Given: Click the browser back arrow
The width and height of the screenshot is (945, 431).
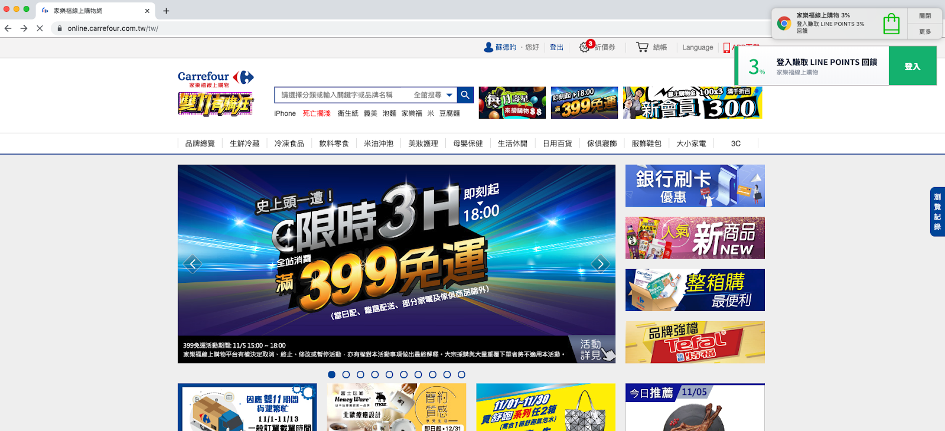Looking at the screenshot, I should pyautogui.click(x=8, y=28).
